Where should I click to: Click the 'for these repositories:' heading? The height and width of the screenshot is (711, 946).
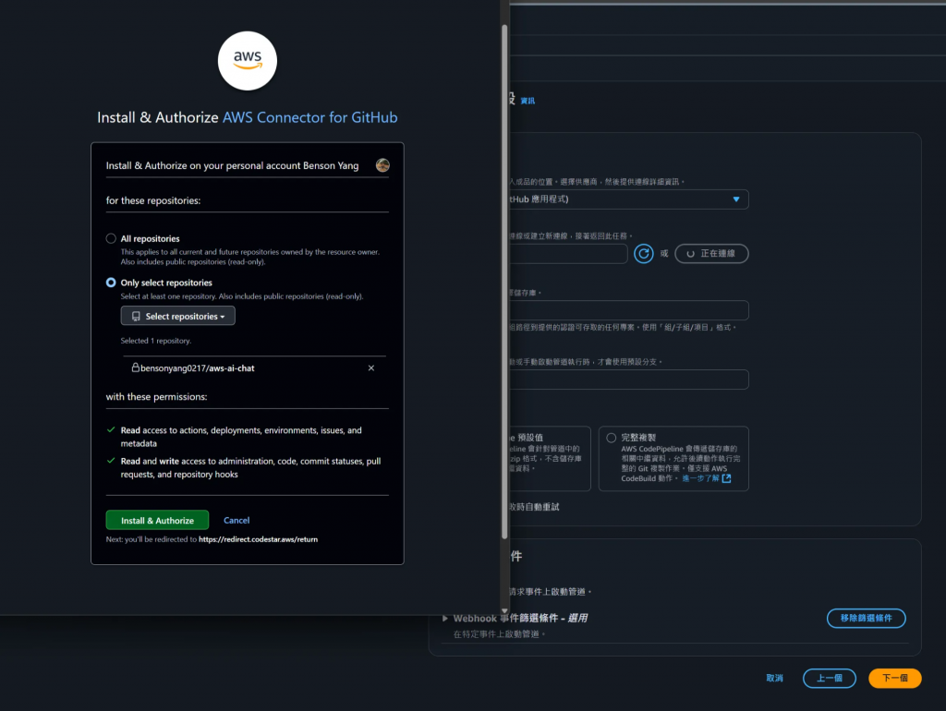point(153,200)
